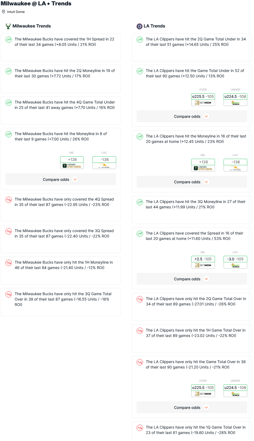Click red downtrend icon beside Bucks 4Q Spread trend
Screen dimensions: 254x441
pyautogui.click(x=9, y=200)
